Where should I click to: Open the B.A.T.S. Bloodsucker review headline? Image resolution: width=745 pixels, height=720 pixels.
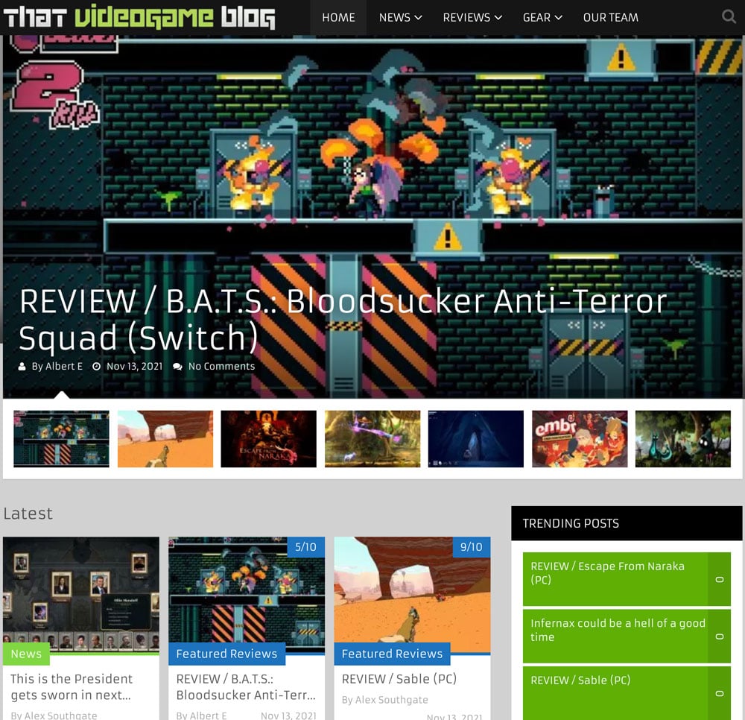(x=343, y=319)
